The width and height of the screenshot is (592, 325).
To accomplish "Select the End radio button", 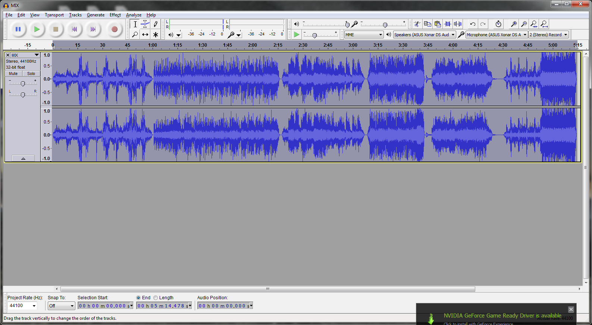I will coord(138,298).
